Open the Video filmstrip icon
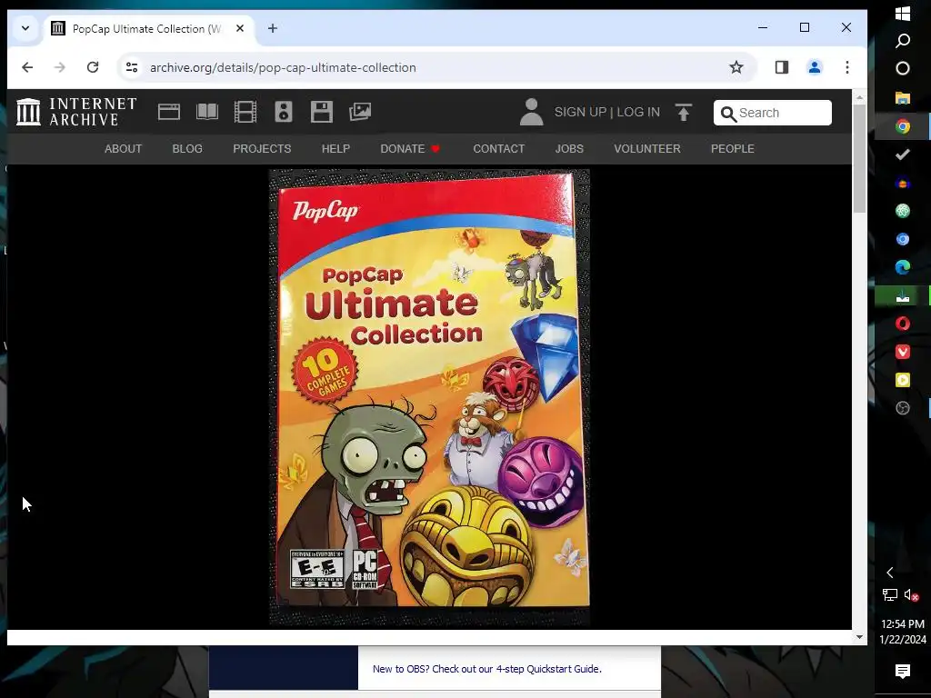Viewport: 931px width, 698px height. 245,112
